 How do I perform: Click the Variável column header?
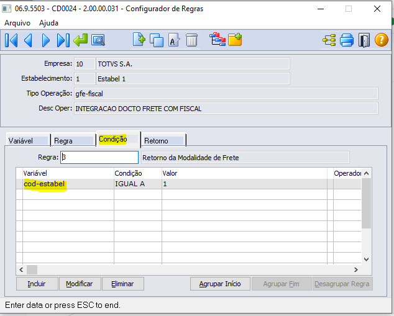[x=68, y=173]
